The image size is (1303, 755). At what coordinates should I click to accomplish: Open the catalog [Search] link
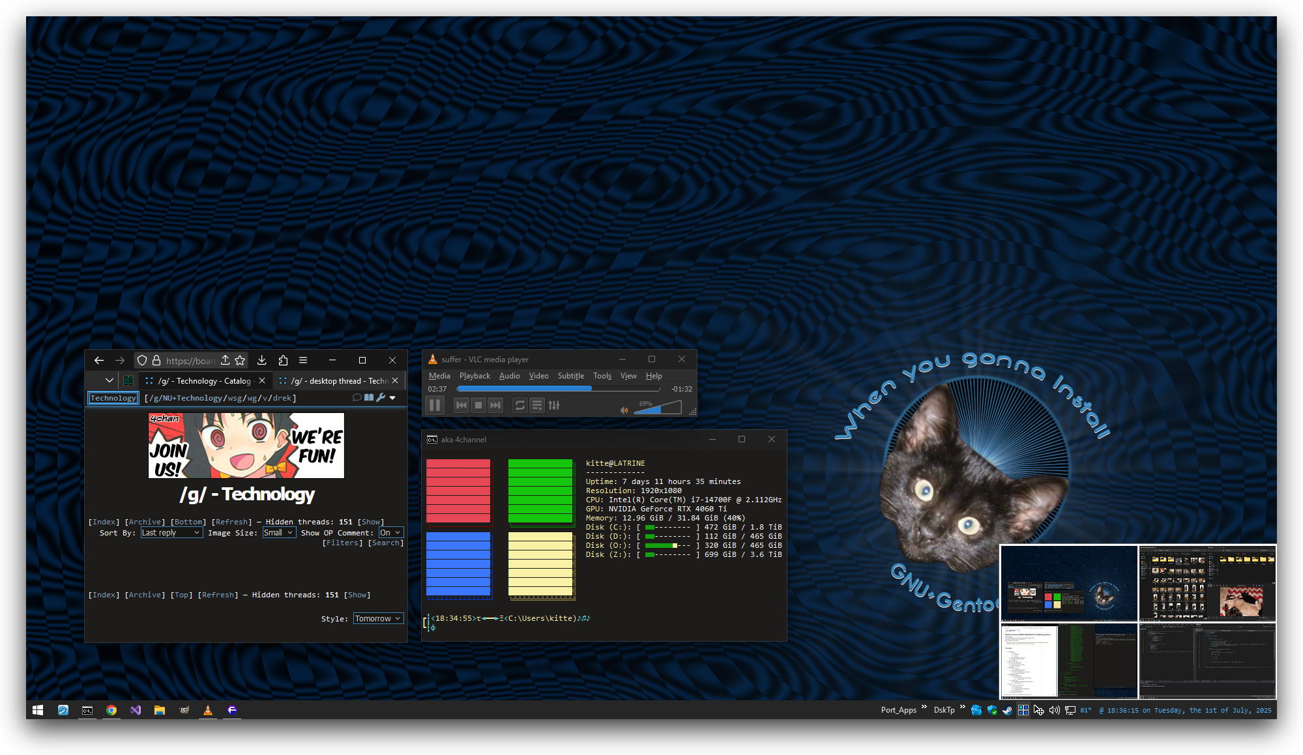point(386,543)
